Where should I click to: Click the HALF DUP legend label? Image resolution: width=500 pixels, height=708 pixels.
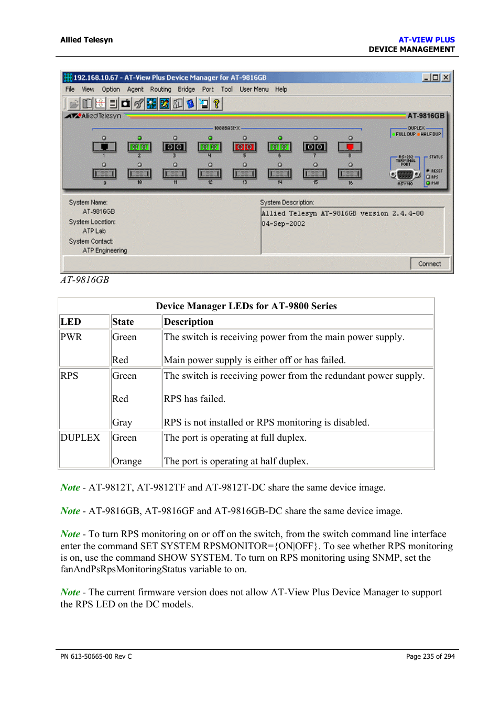pyautogui.click(x=430, y=134)
